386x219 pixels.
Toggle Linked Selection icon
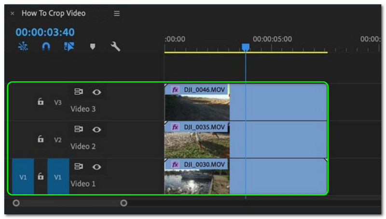pos(68,47)
